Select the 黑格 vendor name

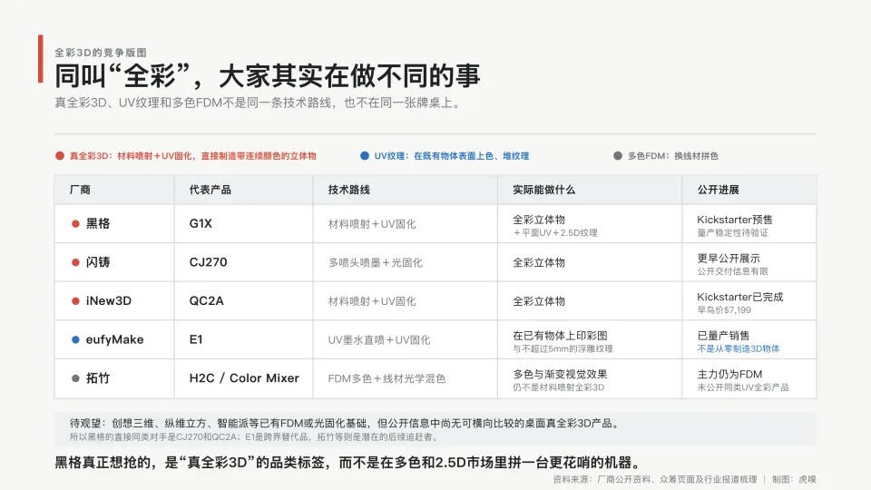tap(98, 223)
